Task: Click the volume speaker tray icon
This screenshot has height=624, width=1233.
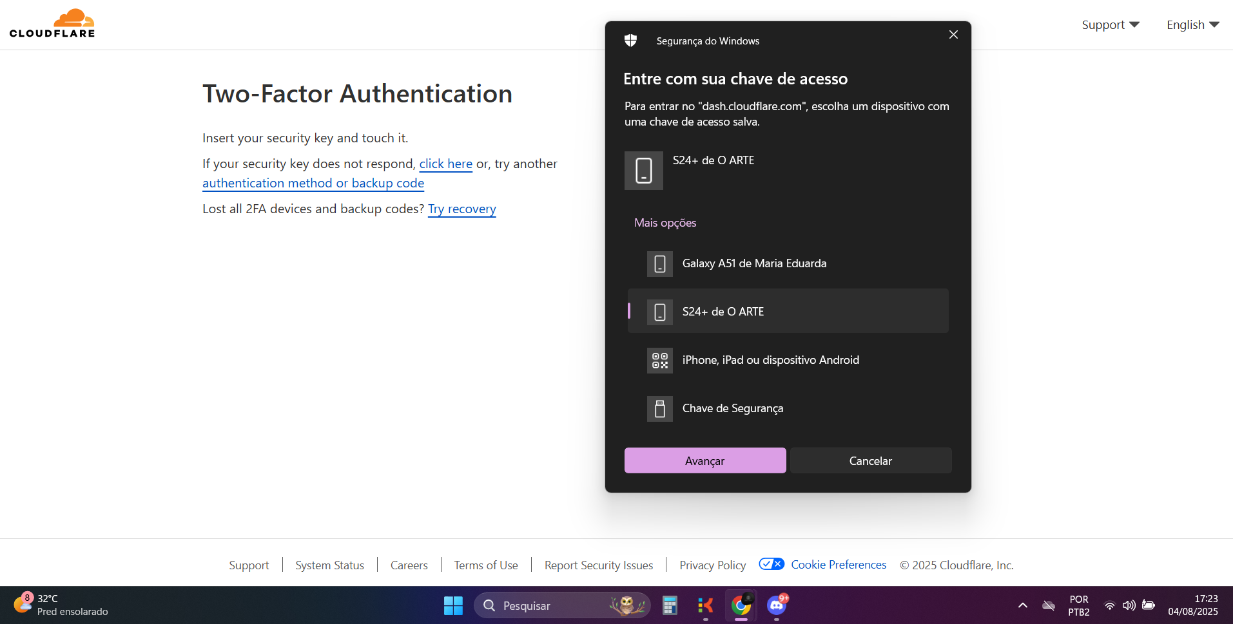Action: pos(1129,605)
